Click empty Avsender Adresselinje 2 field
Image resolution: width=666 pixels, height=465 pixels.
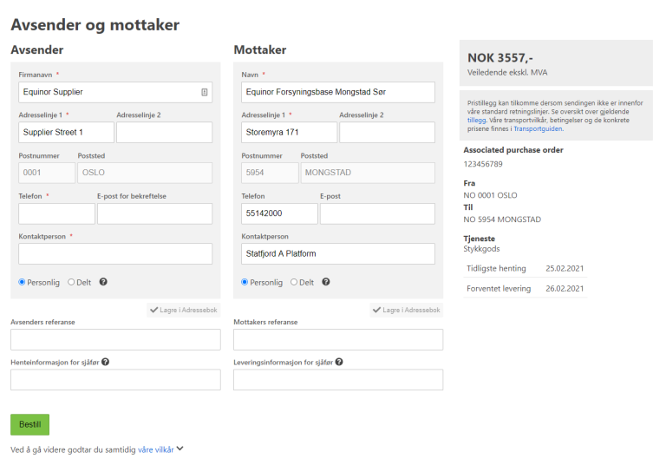click(165, 132)
